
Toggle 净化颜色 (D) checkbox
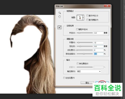[77, 63]
